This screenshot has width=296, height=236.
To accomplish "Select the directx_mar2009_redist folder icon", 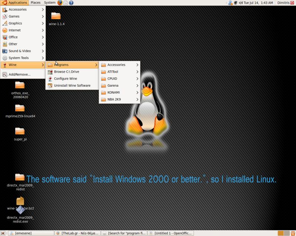I will 20,177.
